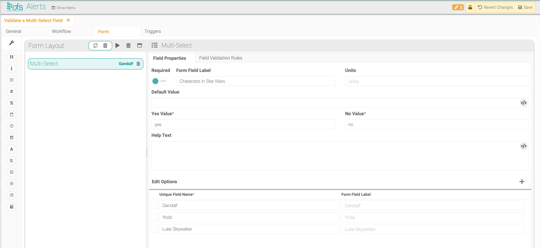This screenshot has height=248, width=540.
Task: Open code editor for Default Value
Action: click(x=524, y=103)
